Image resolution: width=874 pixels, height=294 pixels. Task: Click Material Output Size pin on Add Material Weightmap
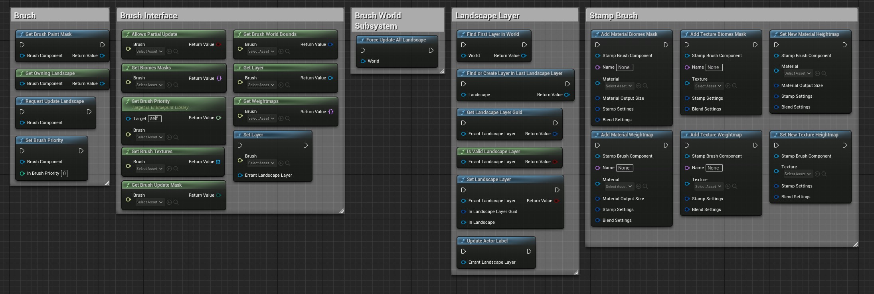[x=598, y=199]
